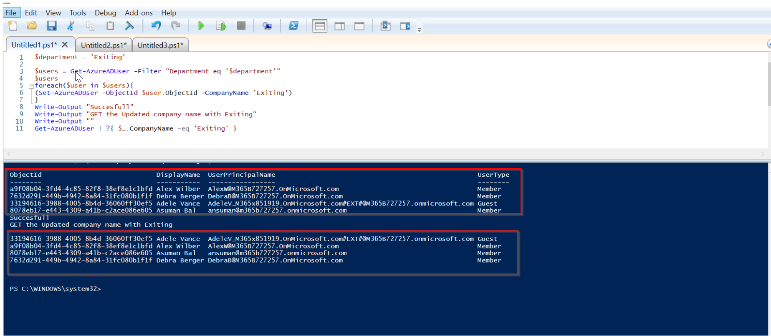Screen dimensions: 771x336
Task: Click the horizontal scrollbar right arrow
Action: [762, 154]
